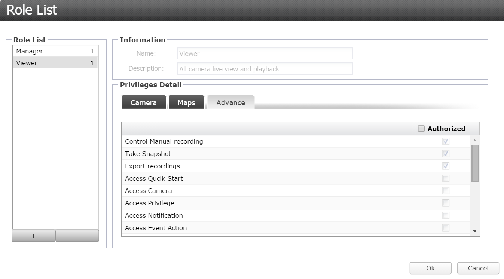This screenshot has height=279, width=504.
Task: Click the Cancel button
Action: point(478,268)
